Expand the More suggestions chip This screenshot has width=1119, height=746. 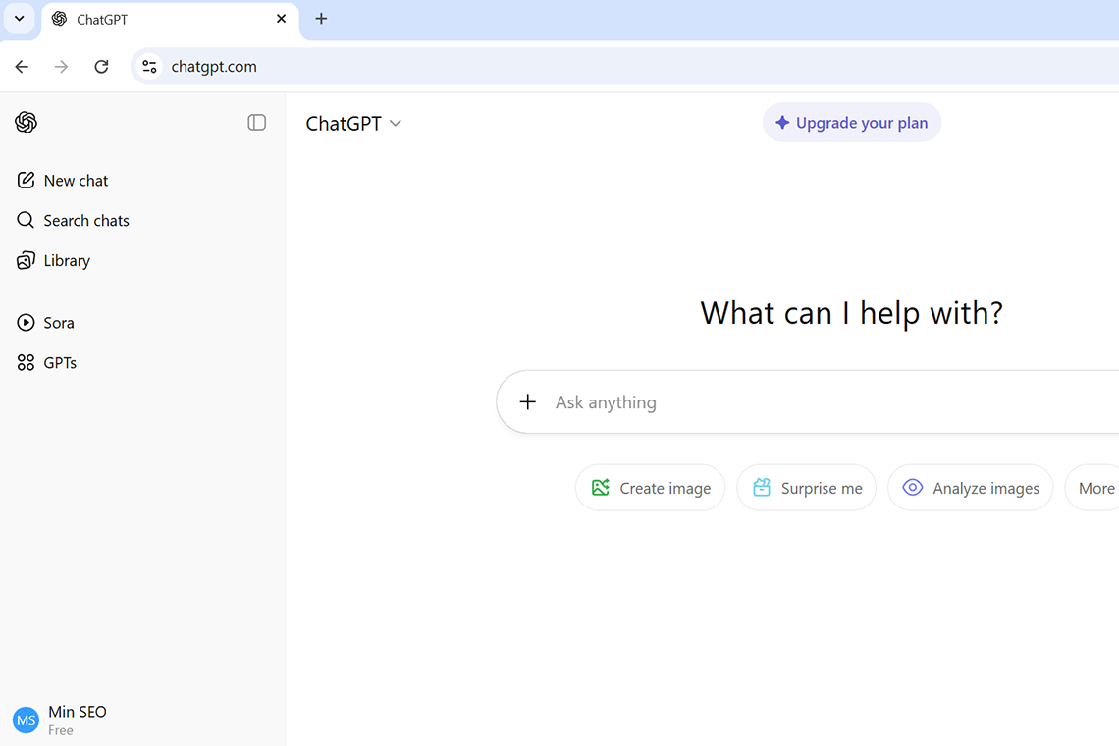click(x=1095, y=488)
